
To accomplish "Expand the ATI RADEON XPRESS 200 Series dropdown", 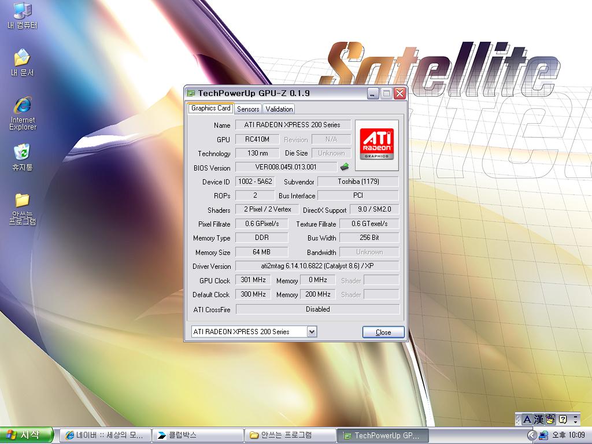I will tap(312, 332).
